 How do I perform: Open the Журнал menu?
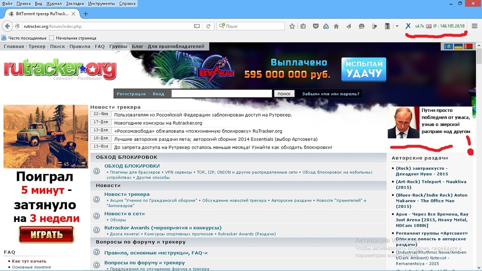tap(54, 3)
